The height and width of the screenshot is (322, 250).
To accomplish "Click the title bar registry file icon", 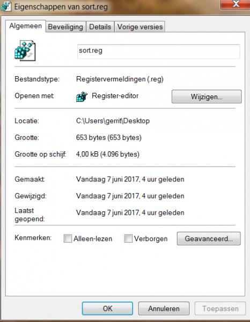I will [x=6, y=6].
